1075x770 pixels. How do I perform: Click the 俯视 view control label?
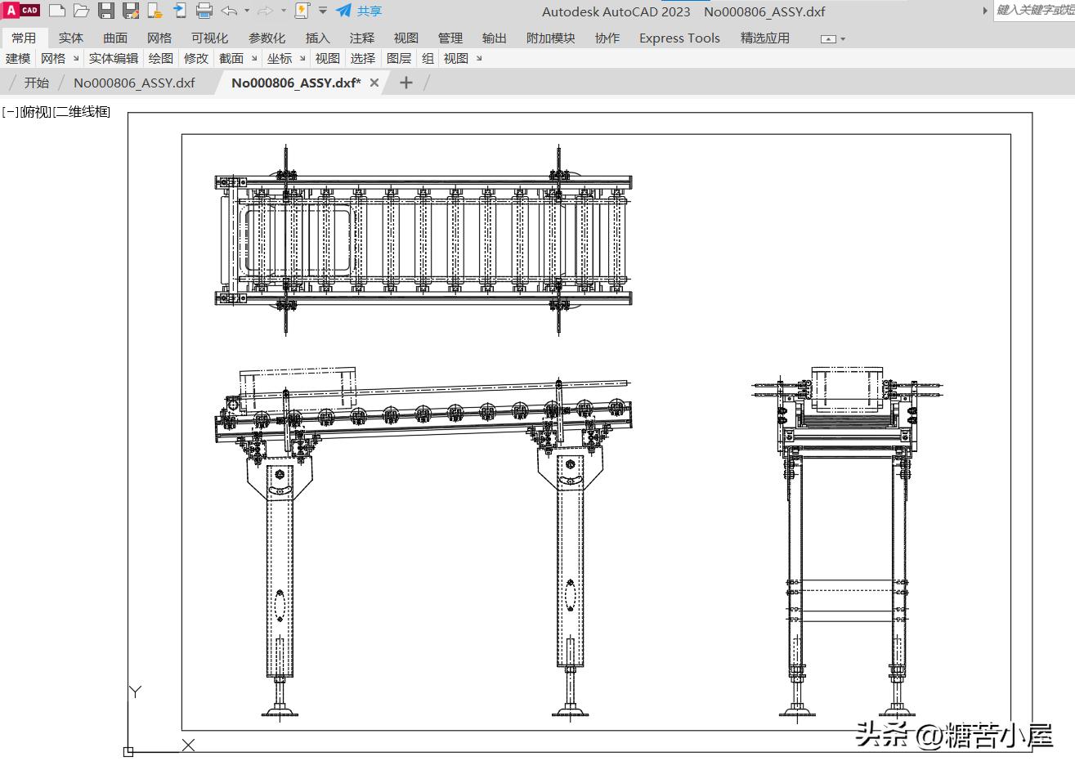(35, 112)
